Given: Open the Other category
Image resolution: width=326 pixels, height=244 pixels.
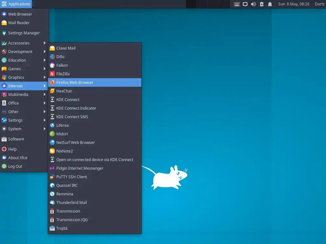Looking at the screenshot, I should tap(24, 112).
